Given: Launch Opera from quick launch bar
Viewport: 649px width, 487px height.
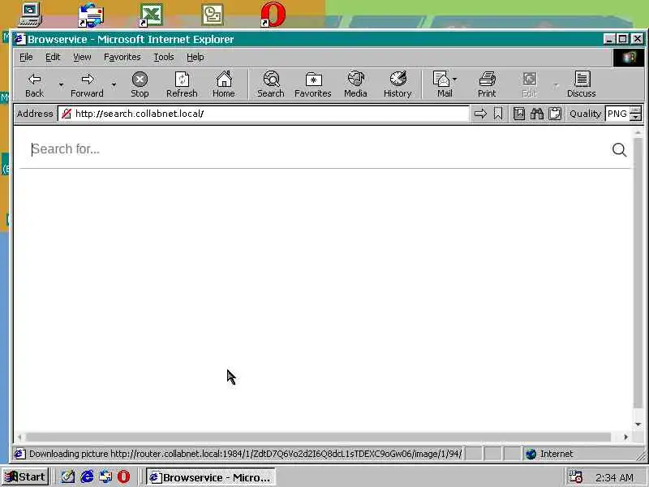Looking at the screenshot, I should (123, 476).
